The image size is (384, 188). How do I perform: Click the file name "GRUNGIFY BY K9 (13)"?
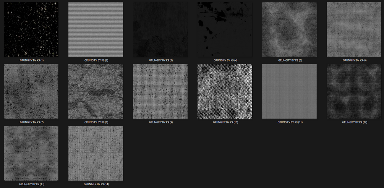pyautogui.click(x=32, y=184)
